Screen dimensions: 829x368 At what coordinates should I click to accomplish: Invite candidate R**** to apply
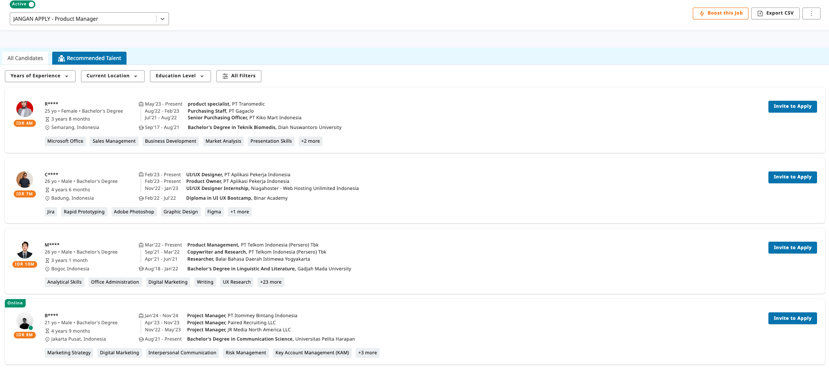click(x=793, y=106)
